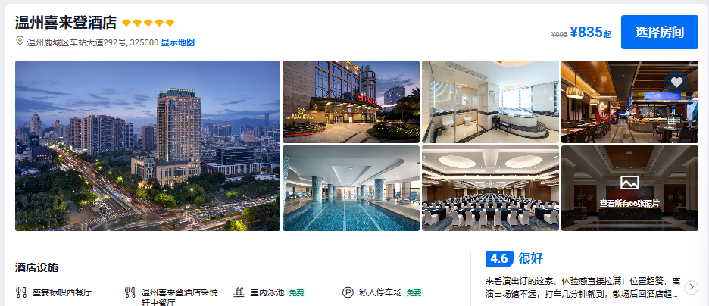Click the restaurant icon beside 采悦轩中餐厅
The height and width of the screenshot is (306, 709).
(130, 292)
